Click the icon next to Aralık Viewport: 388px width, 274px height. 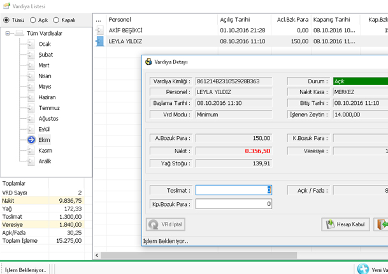tap(30, 161)
